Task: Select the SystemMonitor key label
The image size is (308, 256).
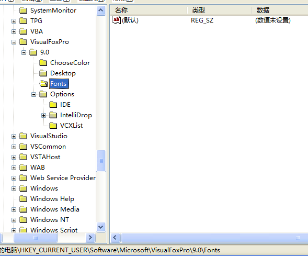Action: [x=53, y=10]
